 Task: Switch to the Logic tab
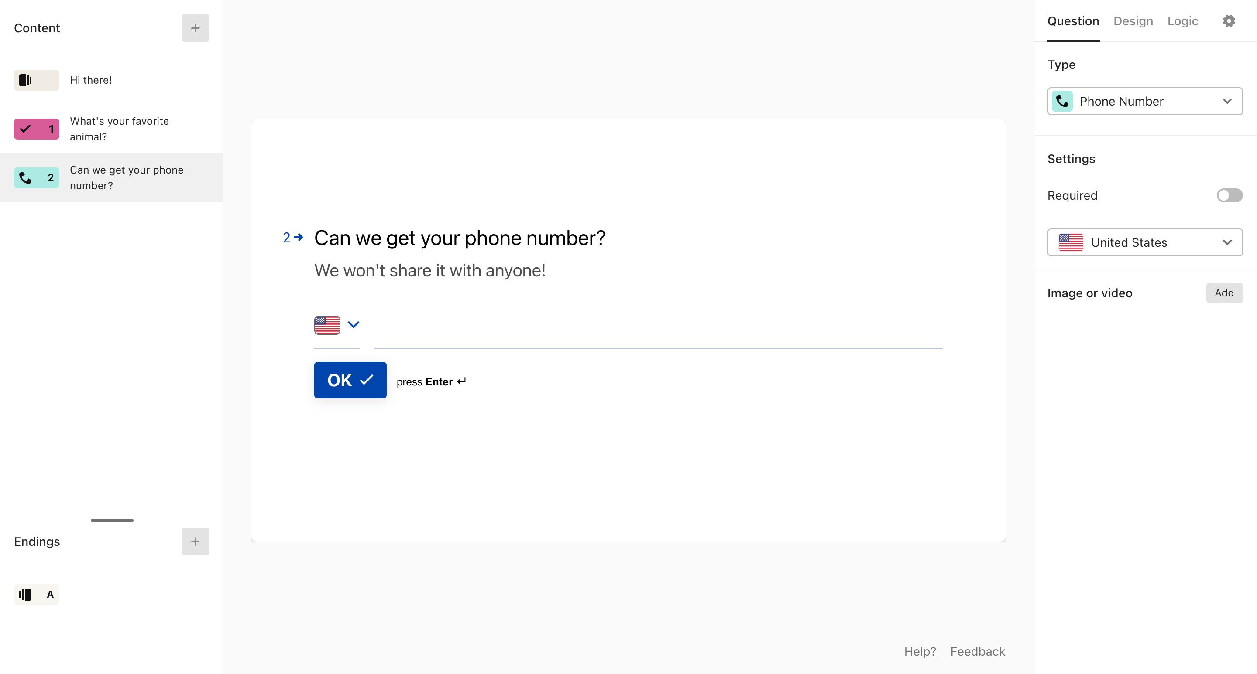point(1181,21)
